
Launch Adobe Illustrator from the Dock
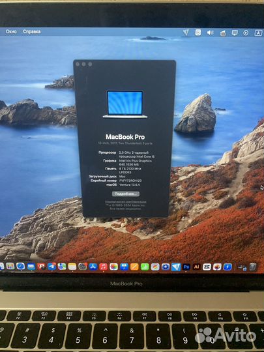[x=196, y=267]
